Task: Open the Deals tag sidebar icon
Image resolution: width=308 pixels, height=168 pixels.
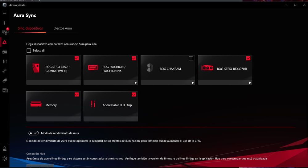Action: tap(5, 80)
